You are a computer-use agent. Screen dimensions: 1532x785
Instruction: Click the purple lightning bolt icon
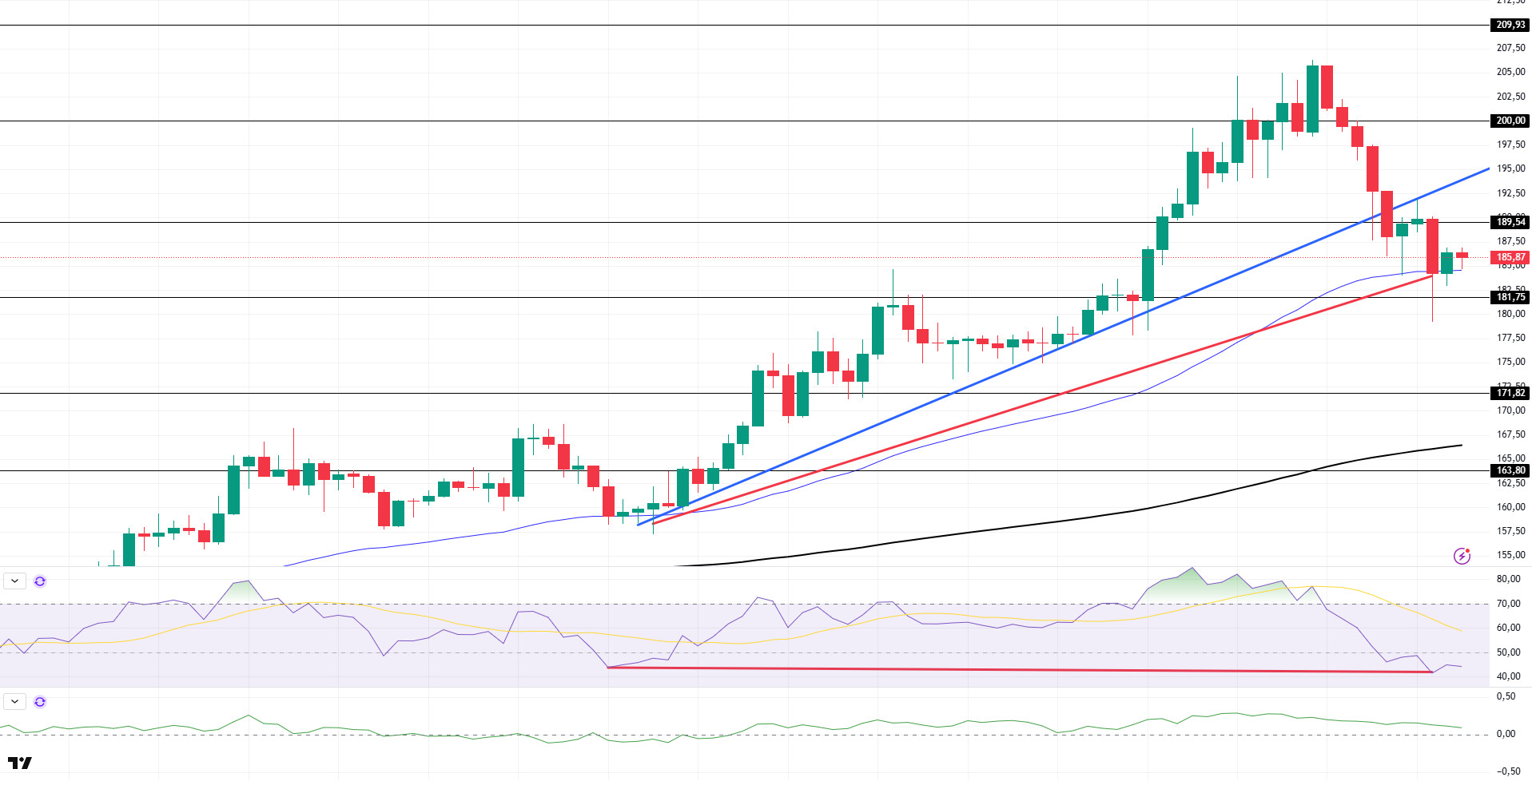(1462, 556)
